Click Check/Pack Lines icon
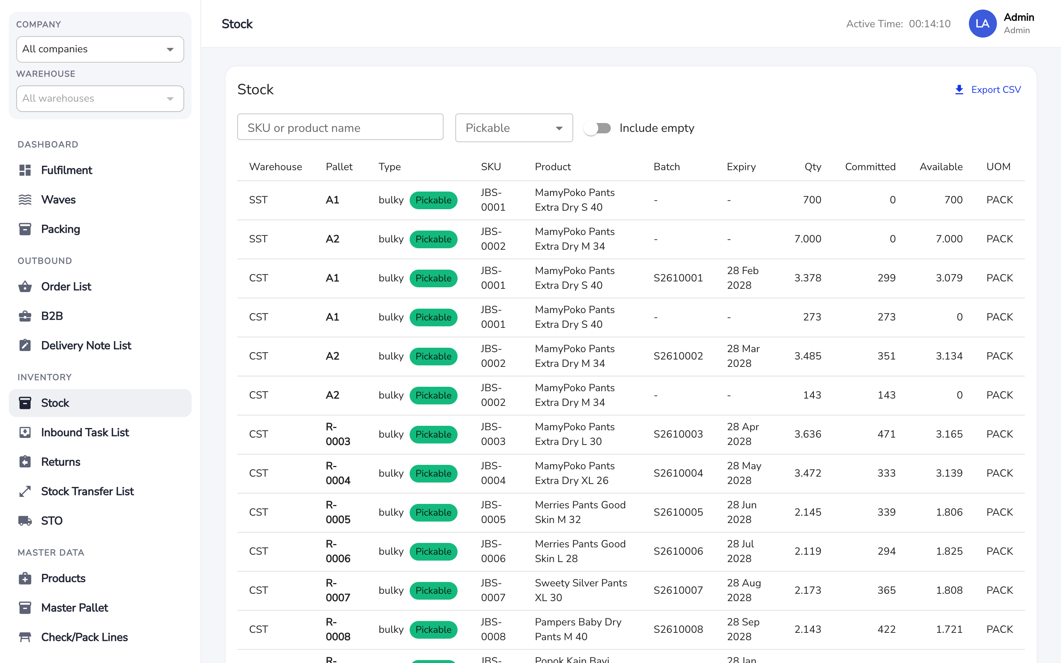This screenshot has height=663, width=1061. pyautogui.click(x=25, y=637)
